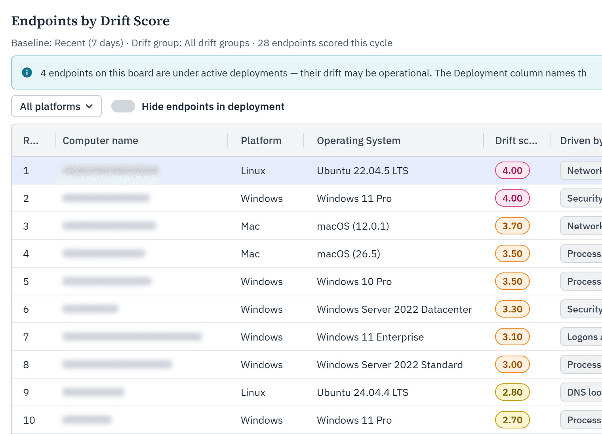
Task: Click the Endpoints by Drift Score heading
Action: (x=90, y=21)
